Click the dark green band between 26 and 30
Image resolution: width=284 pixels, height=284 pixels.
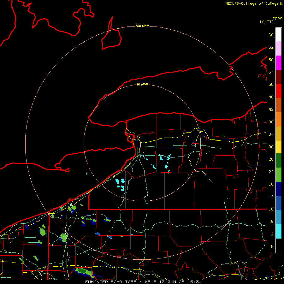click(279, 161)
